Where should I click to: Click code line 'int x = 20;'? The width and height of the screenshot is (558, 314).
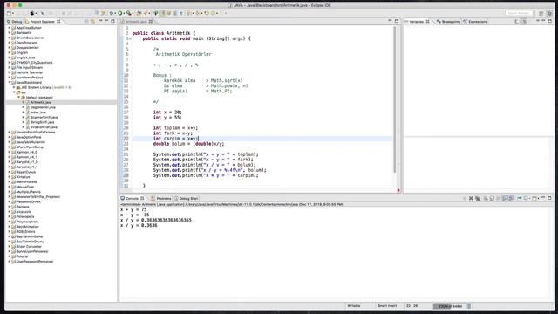[x=167, y=113]
